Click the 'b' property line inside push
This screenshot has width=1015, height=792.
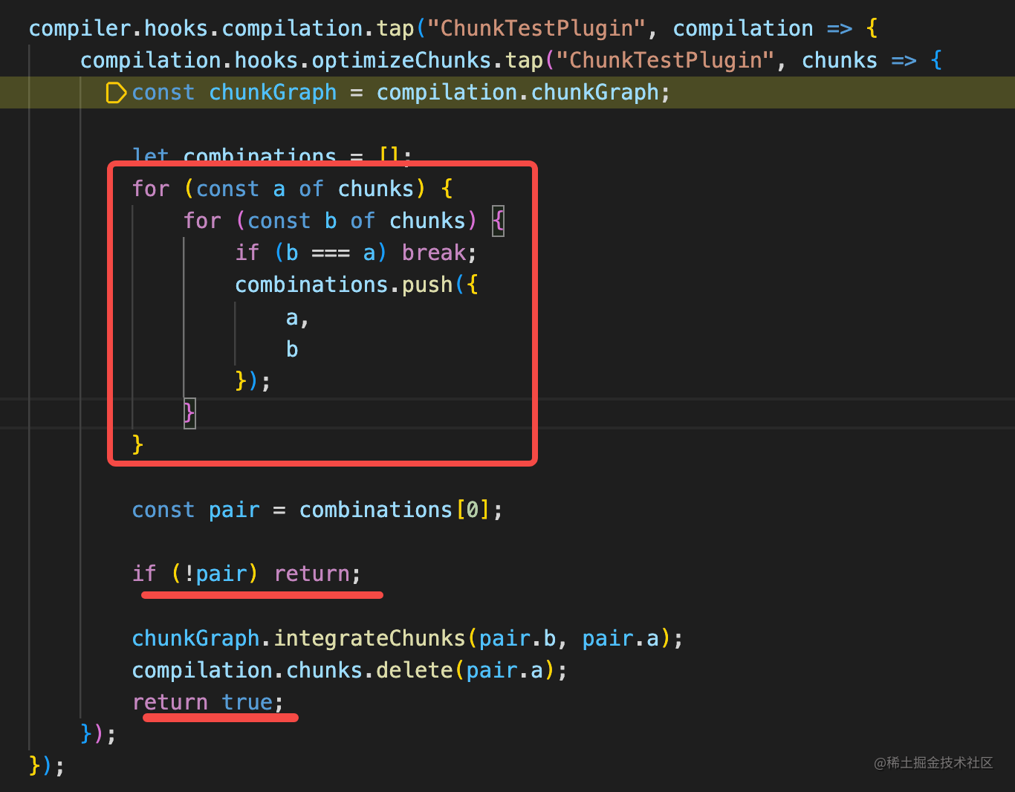tap(292, 349)
